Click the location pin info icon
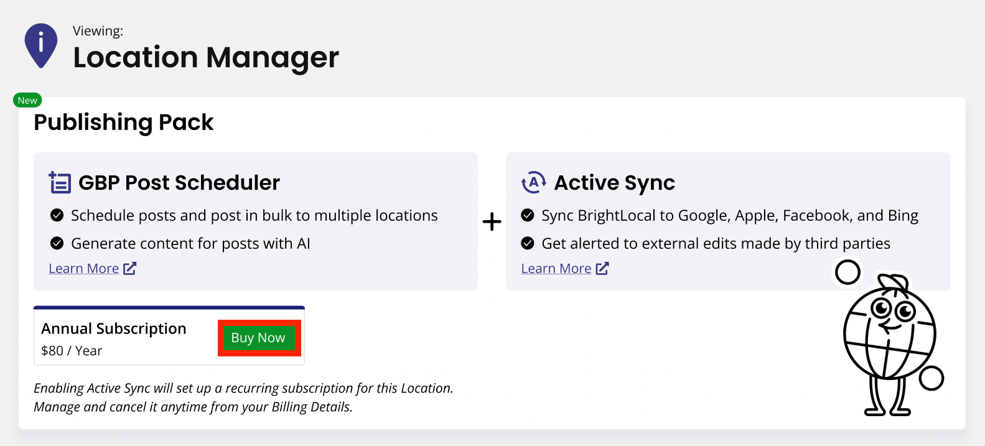 [x=41, y=45]
